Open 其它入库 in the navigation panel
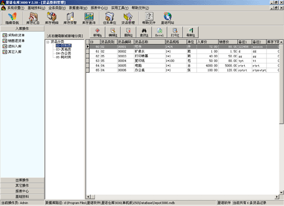This screenshot has height=206, width=284. (x=12, y=52)
